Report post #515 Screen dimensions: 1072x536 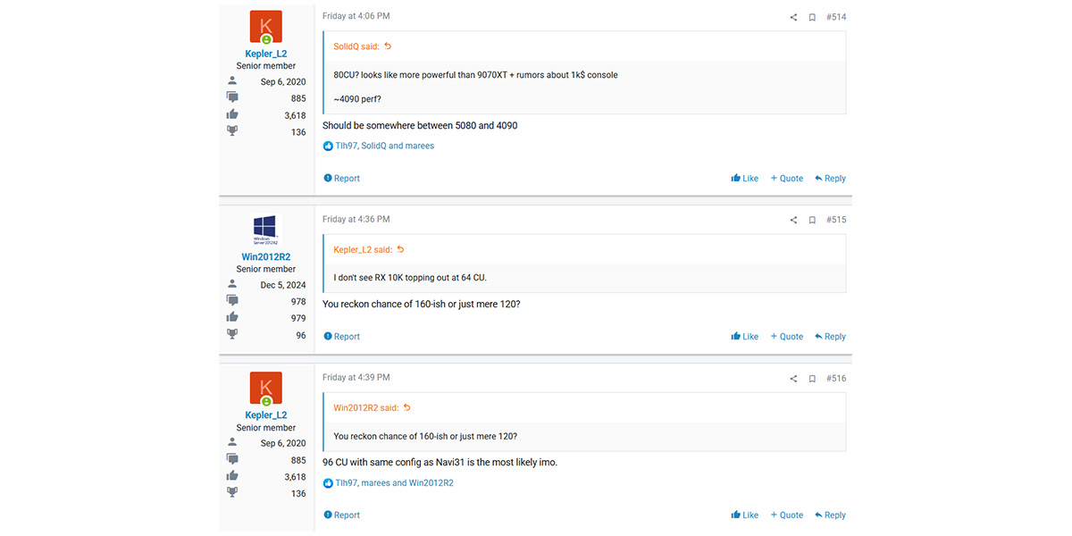pos(341,337)
